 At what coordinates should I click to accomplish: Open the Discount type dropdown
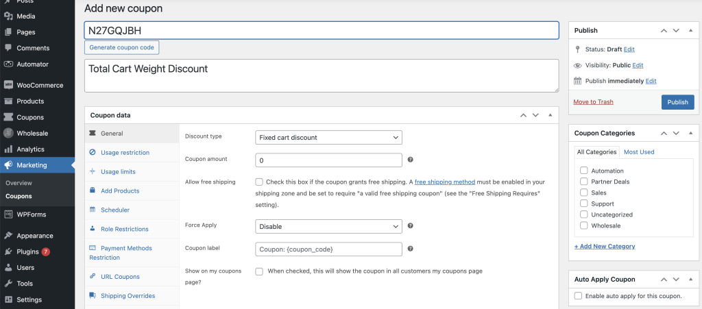click(328, 137)
